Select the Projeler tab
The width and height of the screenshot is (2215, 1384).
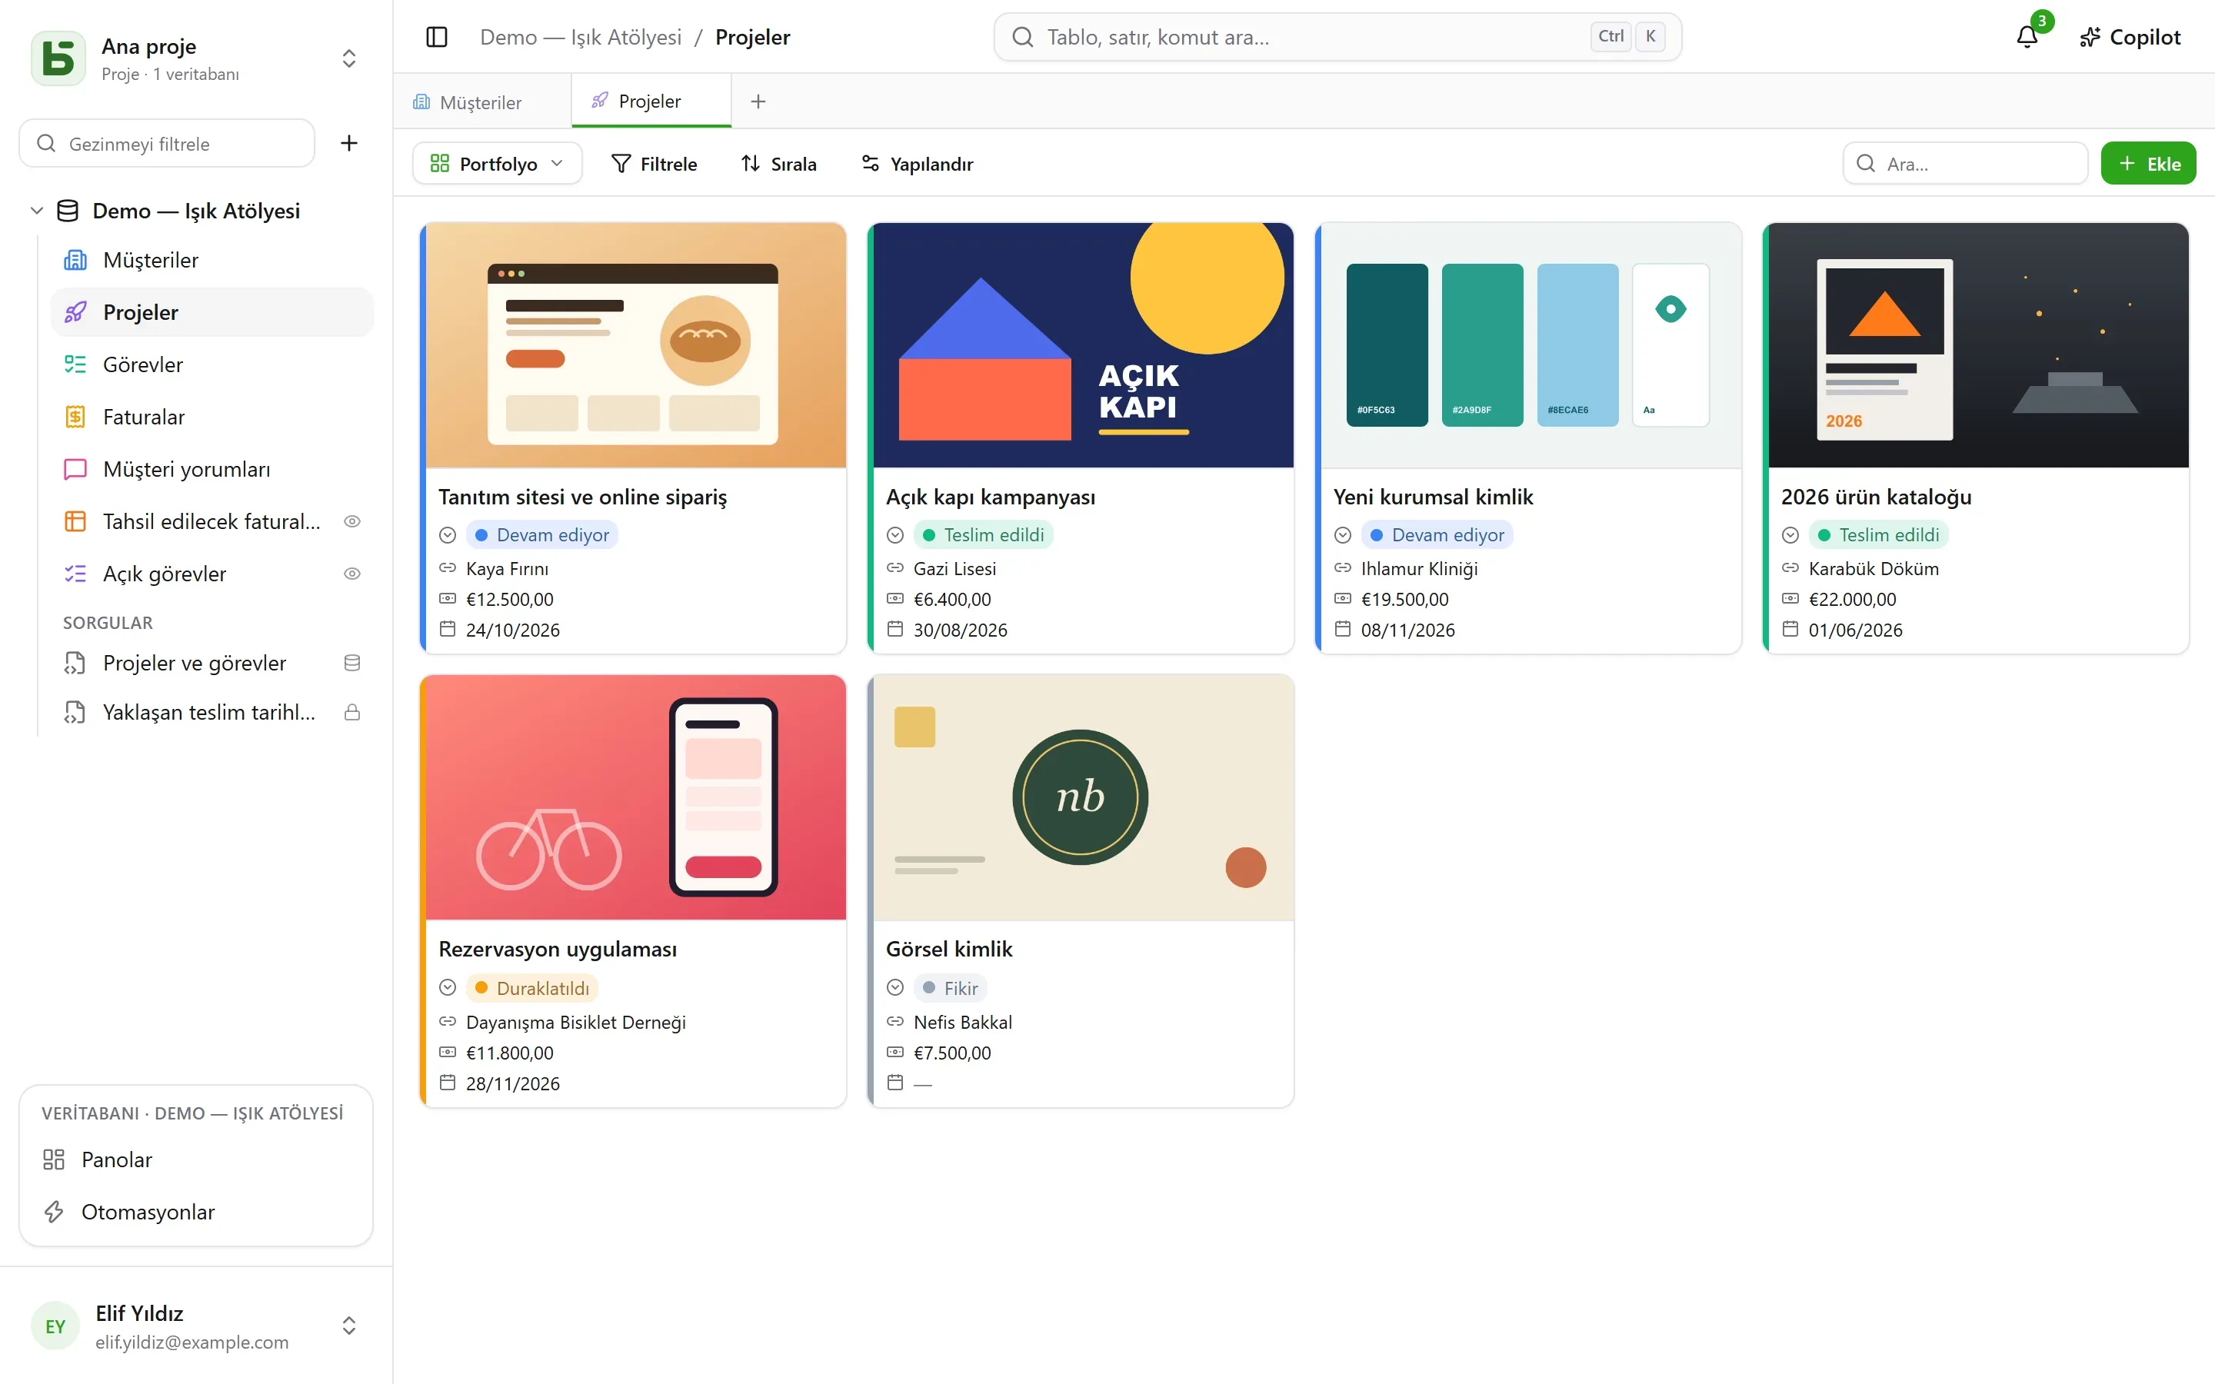coord(651,101)
